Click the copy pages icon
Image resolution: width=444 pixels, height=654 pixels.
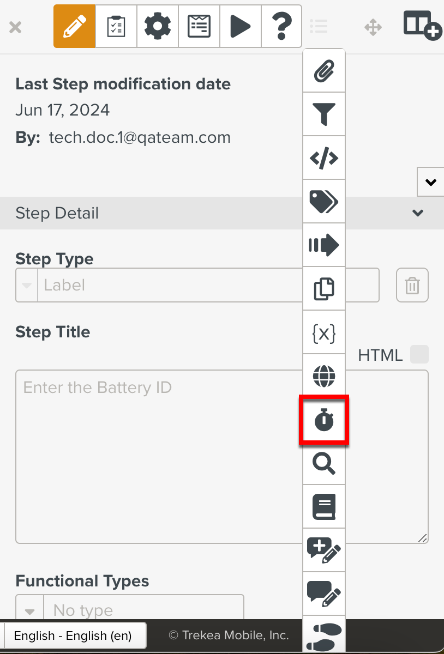coord(324,289)
